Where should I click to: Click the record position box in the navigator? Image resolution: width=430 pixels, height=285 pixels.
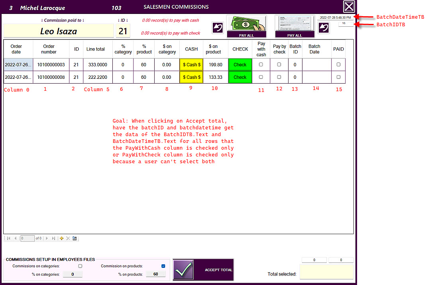(x=27, y=238)
